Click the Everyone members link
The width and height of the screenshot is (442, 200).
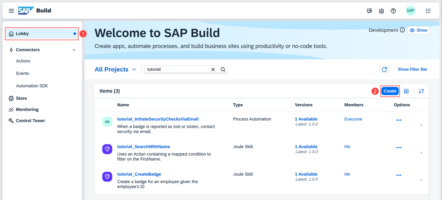click(353, 119)
